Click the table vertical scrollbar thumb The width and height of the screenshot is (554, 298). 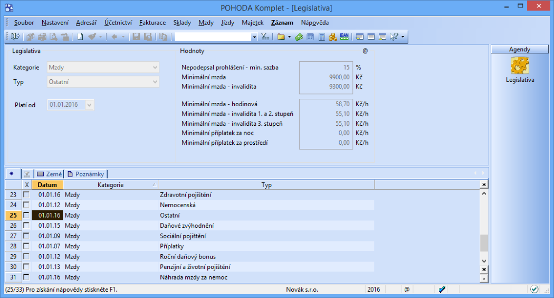coord(484,244)
